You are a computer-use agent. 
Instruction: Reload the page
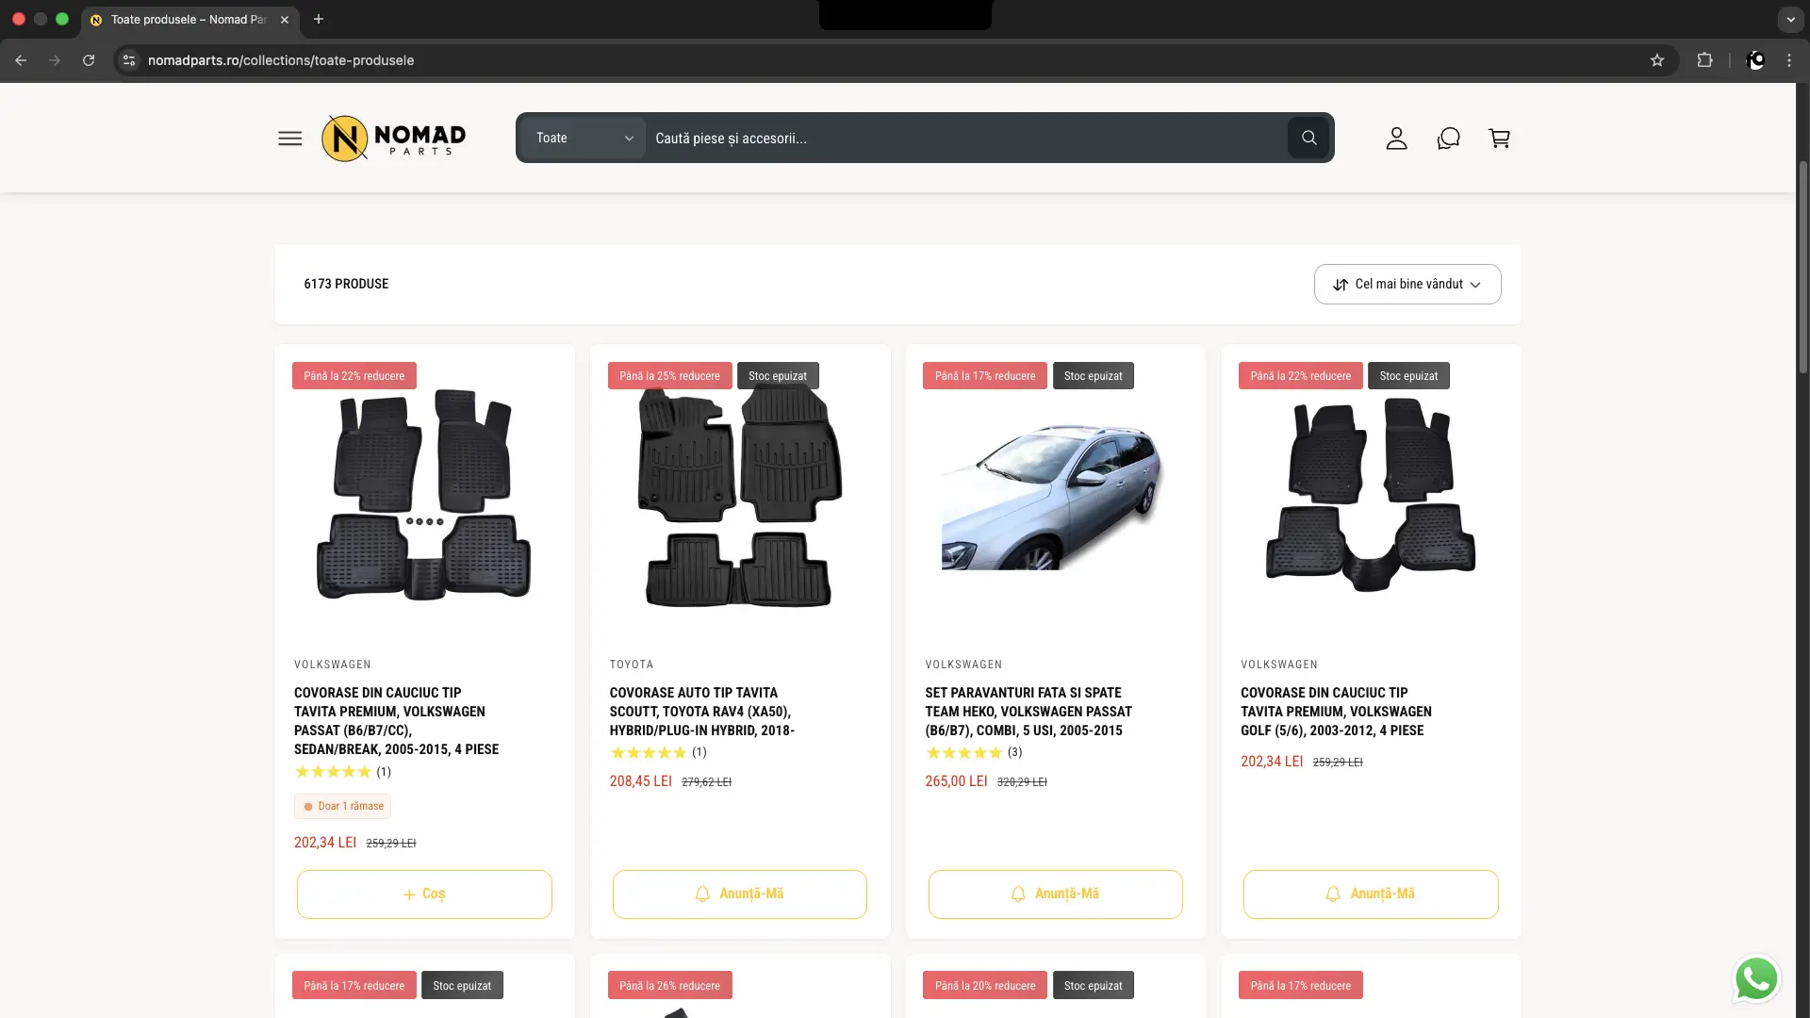click(x=89, y=60)
